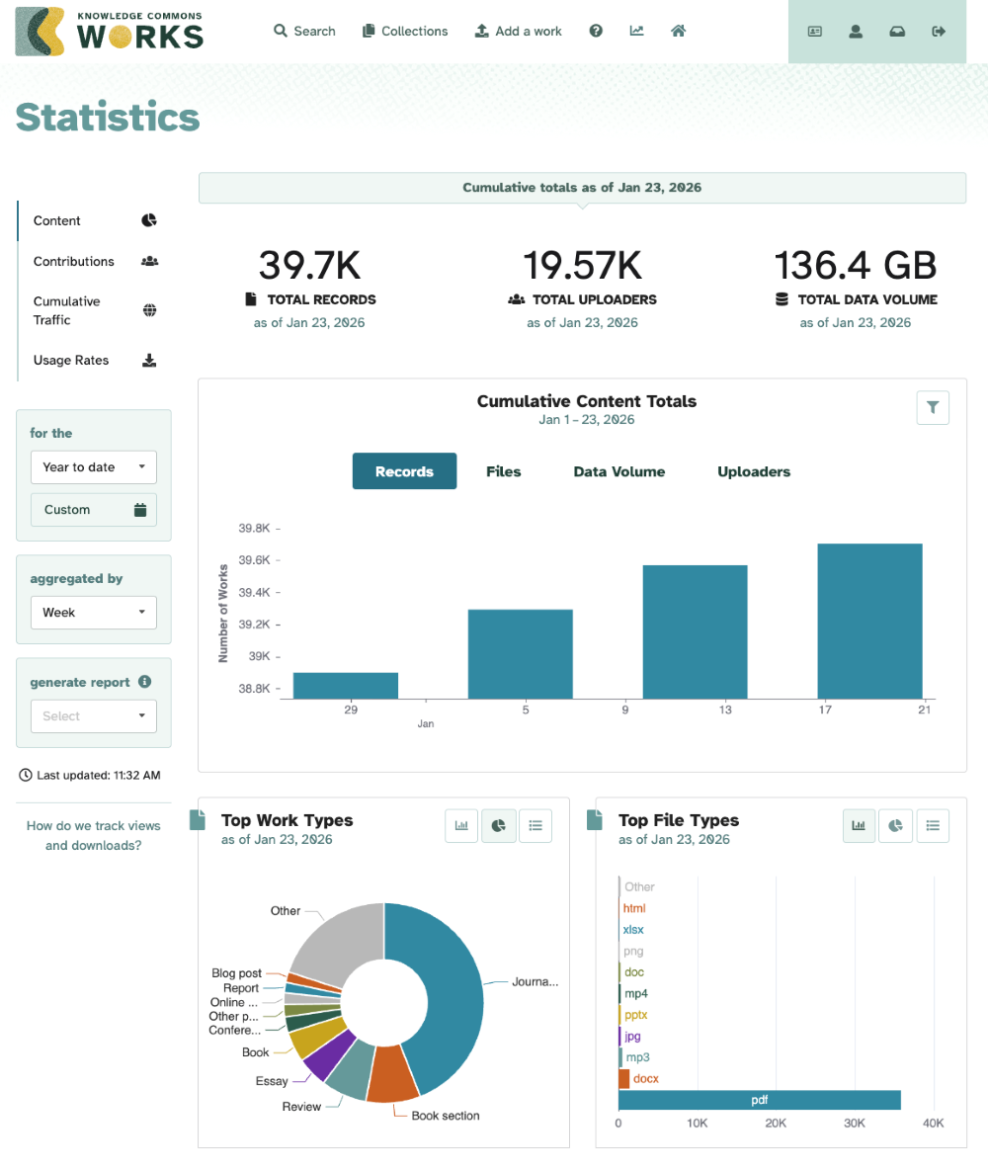
Task: Open the inbox tray icon
Action: [897, 31]
